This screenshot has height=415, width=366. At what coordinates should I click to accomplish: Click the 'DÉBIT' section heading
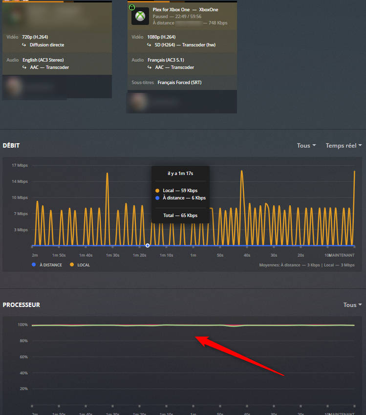point(11,146)
